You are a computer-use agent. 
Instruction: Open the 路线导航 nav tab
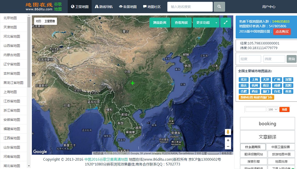click(x=104, y=7)
